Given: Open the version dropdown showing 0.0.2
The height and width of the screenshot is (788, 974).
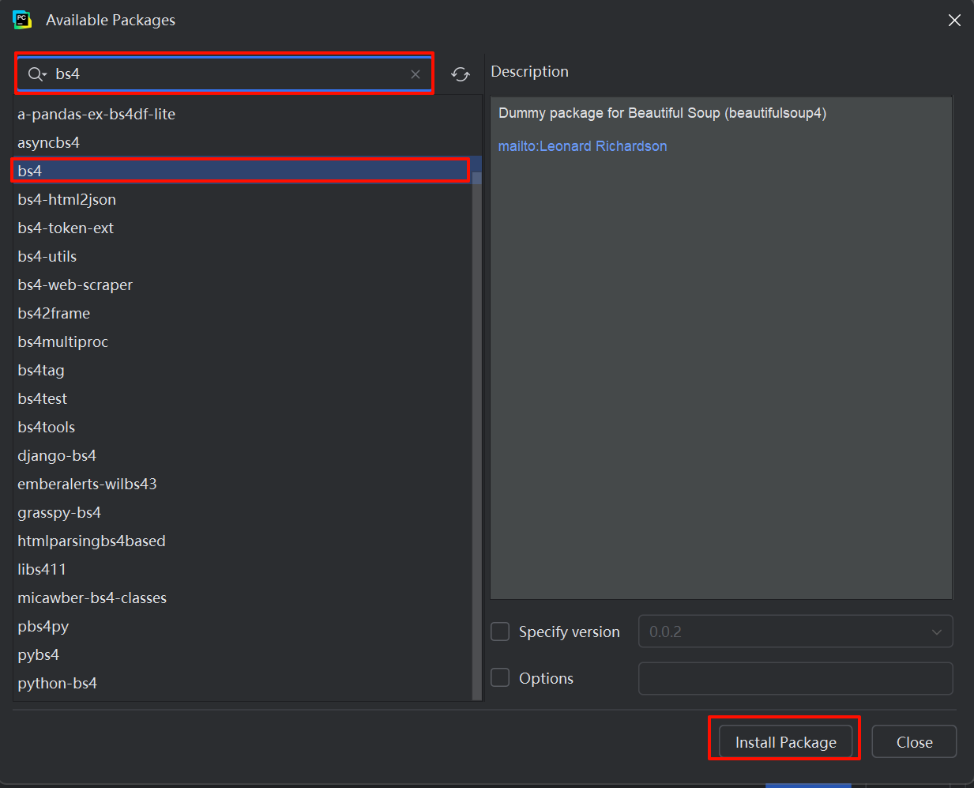Looking at the screenshot, I should (795, 632).
